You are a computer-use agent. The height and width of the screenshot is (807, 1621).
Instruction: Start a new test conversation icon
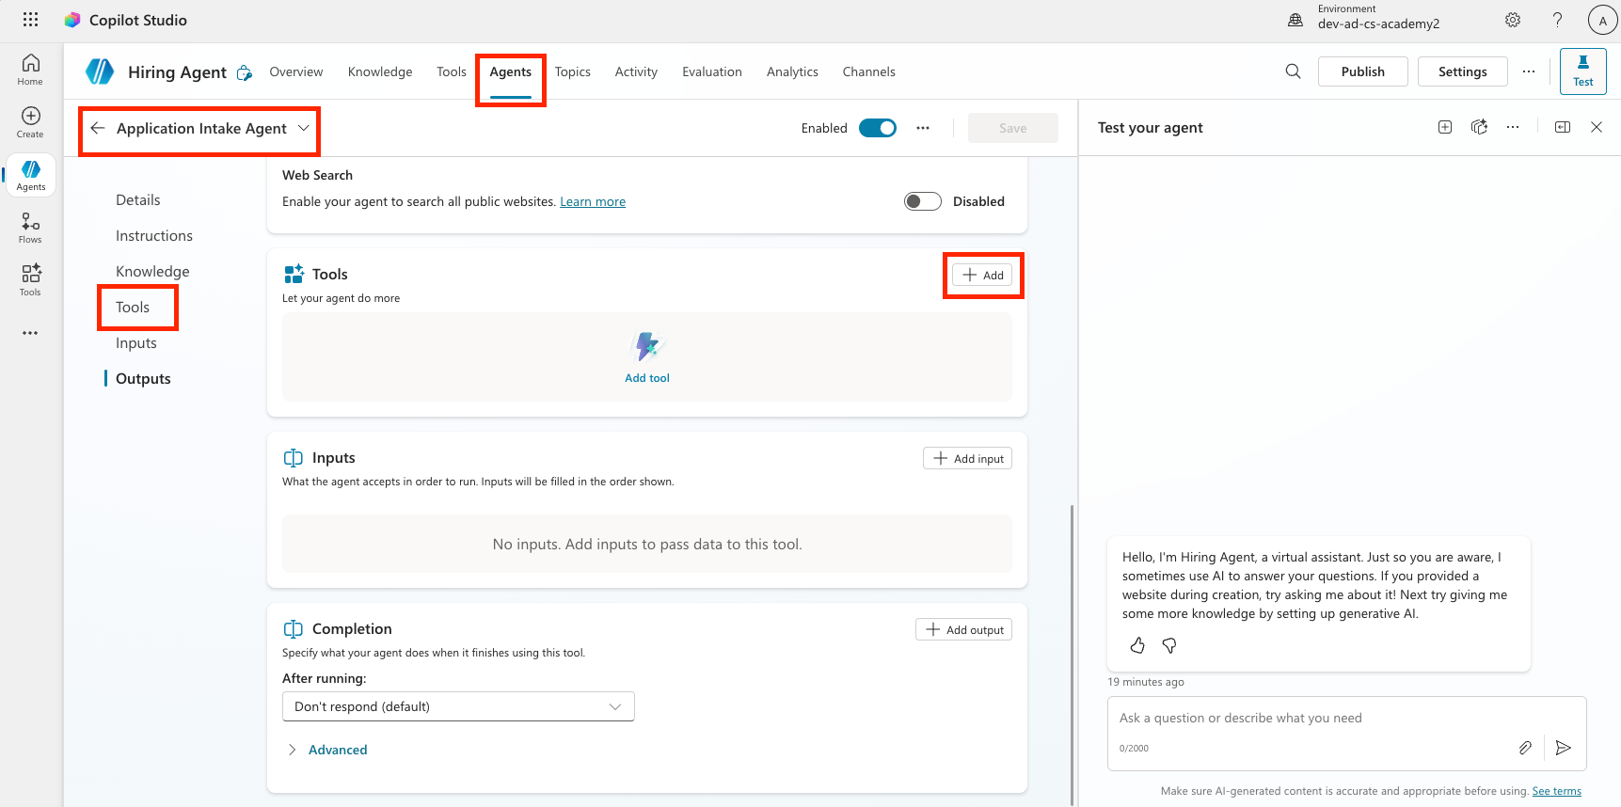(1445, 127)
